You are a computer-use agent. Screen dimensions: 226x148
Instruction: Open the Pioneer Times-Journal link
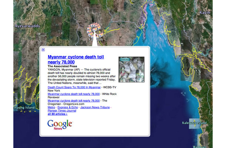pos(62,111)
